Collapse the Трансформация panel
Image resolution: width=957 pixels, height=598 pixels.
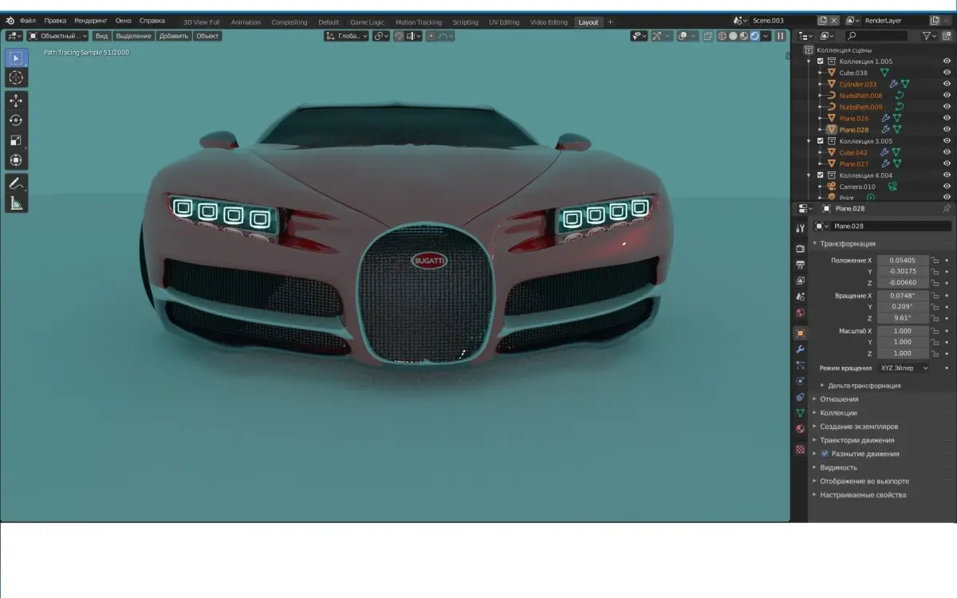(x=848, y=243)
